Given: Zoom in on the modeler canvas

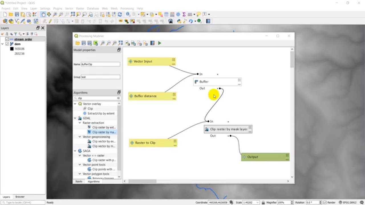Looking at the screenshot, I should (103, 43).
